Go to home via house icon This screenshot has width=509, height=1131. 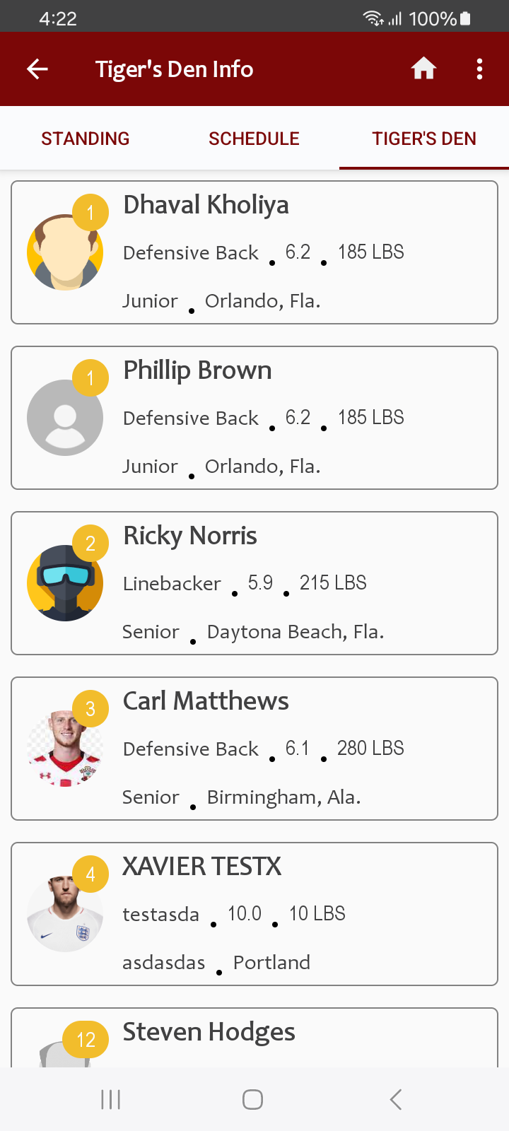click(423, 69)
